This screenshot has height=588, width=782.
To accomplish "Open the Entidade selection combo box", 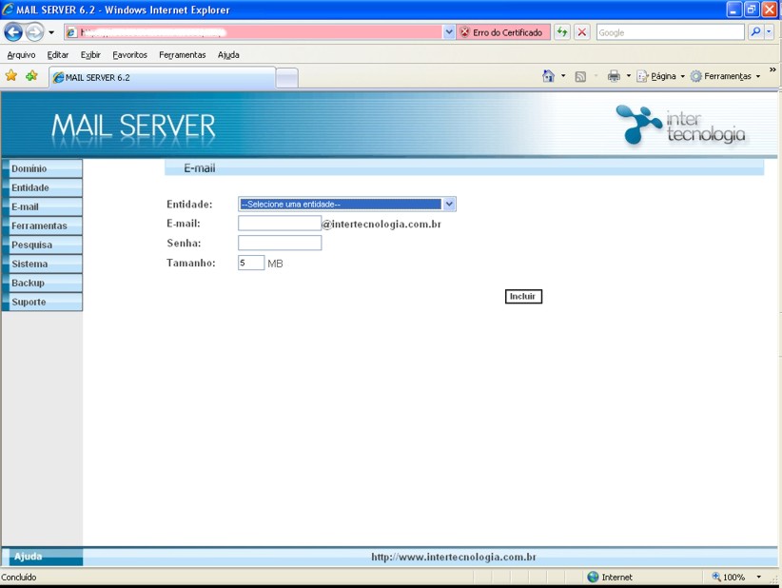I will click(x=347, y=204).
